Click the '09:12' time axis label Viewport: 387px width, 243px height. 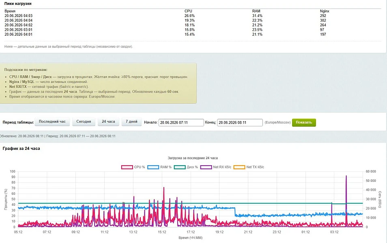point(76,232)
